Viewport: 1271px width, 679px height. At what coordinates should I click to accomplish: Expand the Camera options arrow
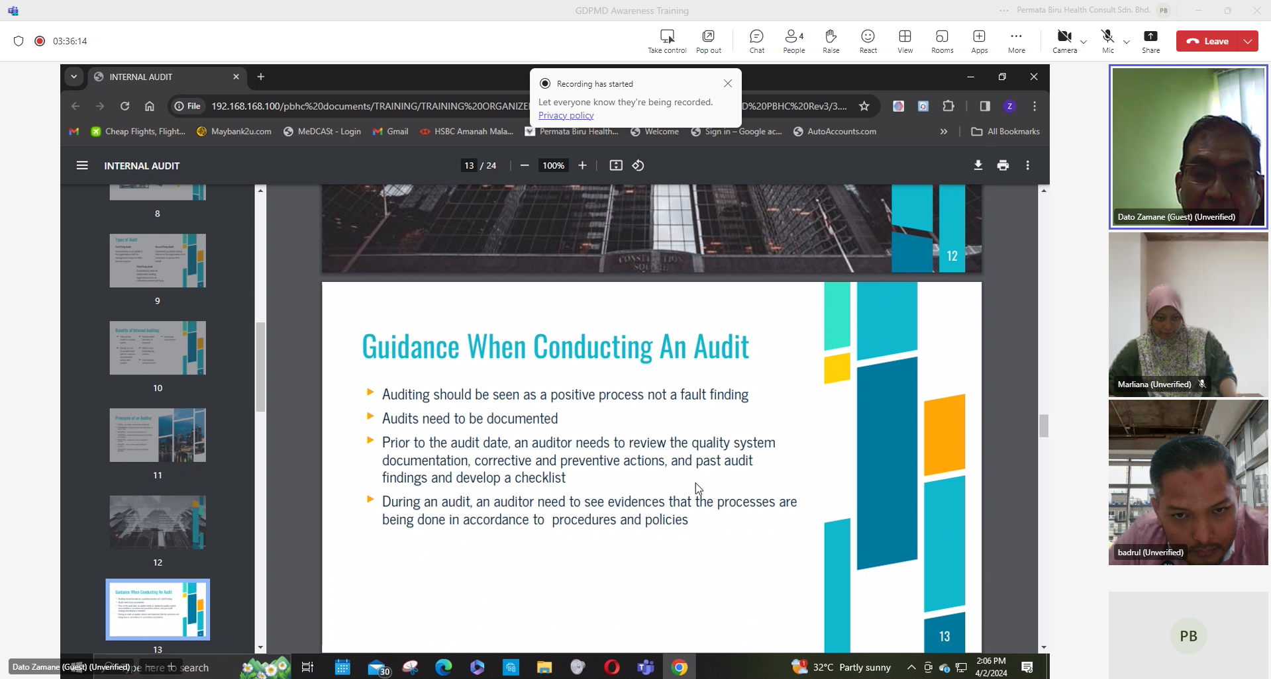1084,42
